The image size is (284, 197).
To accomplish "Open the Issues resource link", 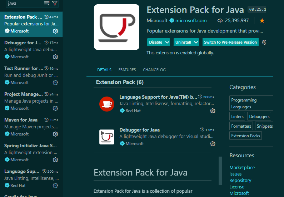I will pos(235,174).
